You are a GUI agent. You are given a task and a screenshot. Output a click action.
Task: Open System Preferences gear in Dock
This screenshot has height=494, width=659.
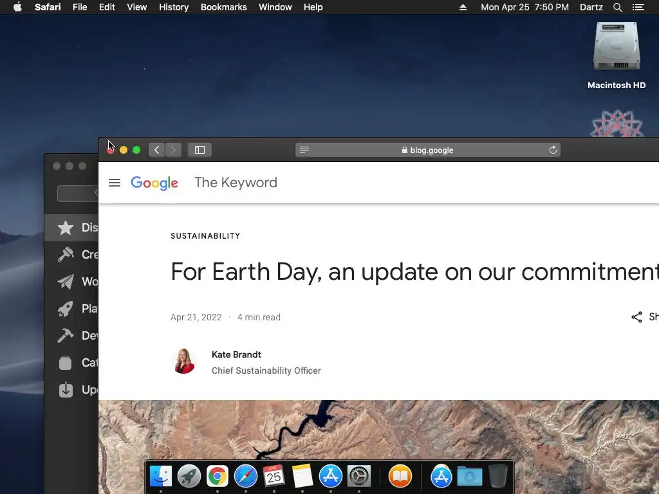(x=359, y=477)
